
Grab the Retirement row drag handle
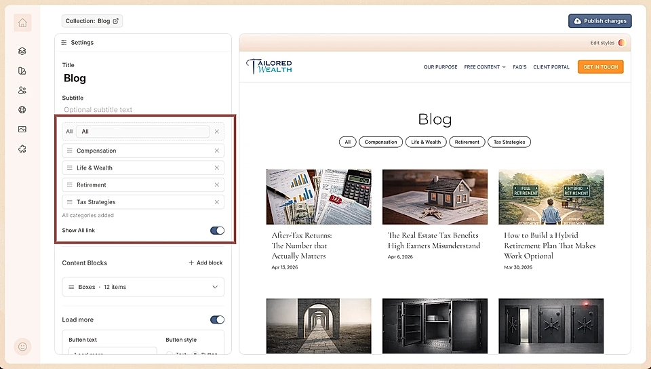coord(70,184)
